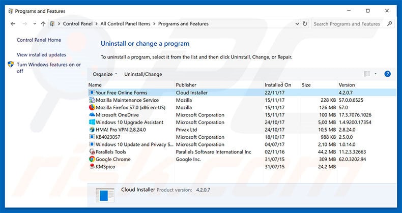Open View installed updates link
The image size is (402, 213).
point(41,55)
